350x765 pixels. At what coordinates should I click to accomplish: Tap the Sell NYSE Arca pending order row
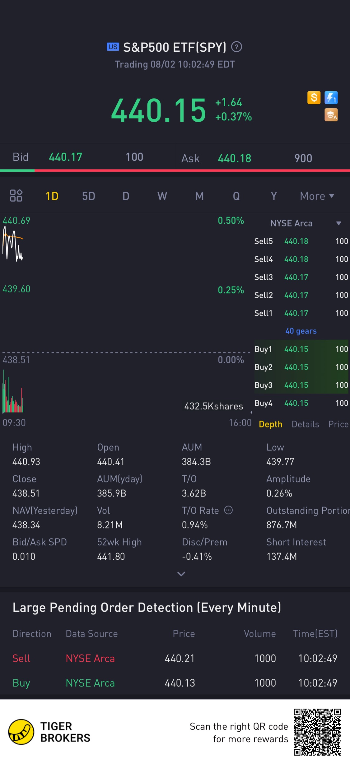pos(175,658)
